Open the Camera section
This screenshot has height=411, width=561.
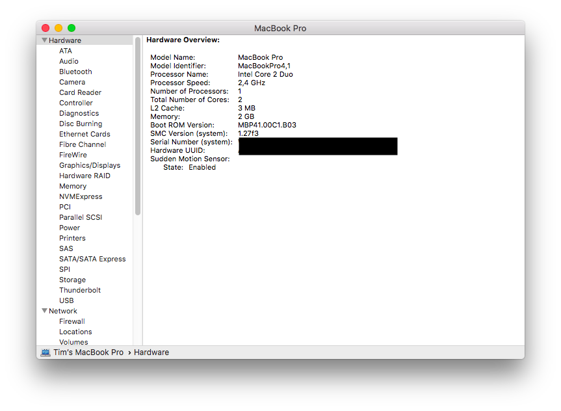pyautogui.click(x=72, y=82)
